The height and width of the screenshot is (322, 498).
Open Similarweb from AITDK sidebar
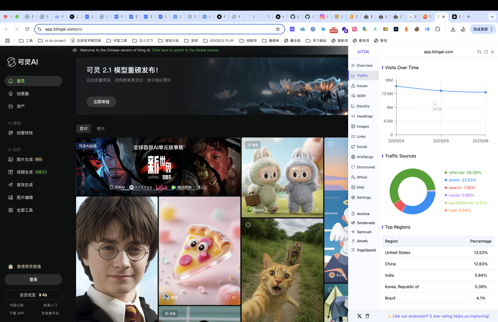(x=363, y=223)
